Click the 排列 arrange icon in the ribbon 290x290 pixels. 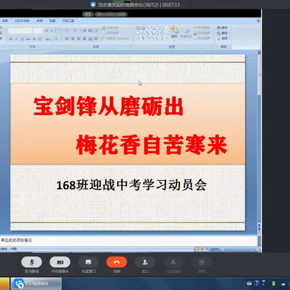[x=175, y=32]
